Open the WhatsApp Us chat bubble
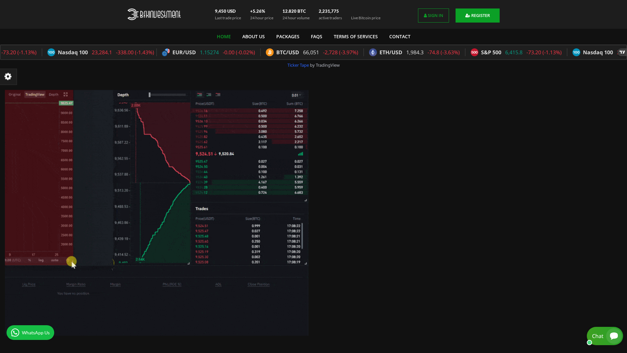Viewport: 627px width, 353px height. pyautogui.click(x=30, y=332)
